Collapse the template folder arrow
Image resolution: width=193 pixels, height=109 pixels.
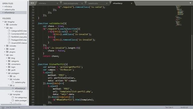coord(8,94)
